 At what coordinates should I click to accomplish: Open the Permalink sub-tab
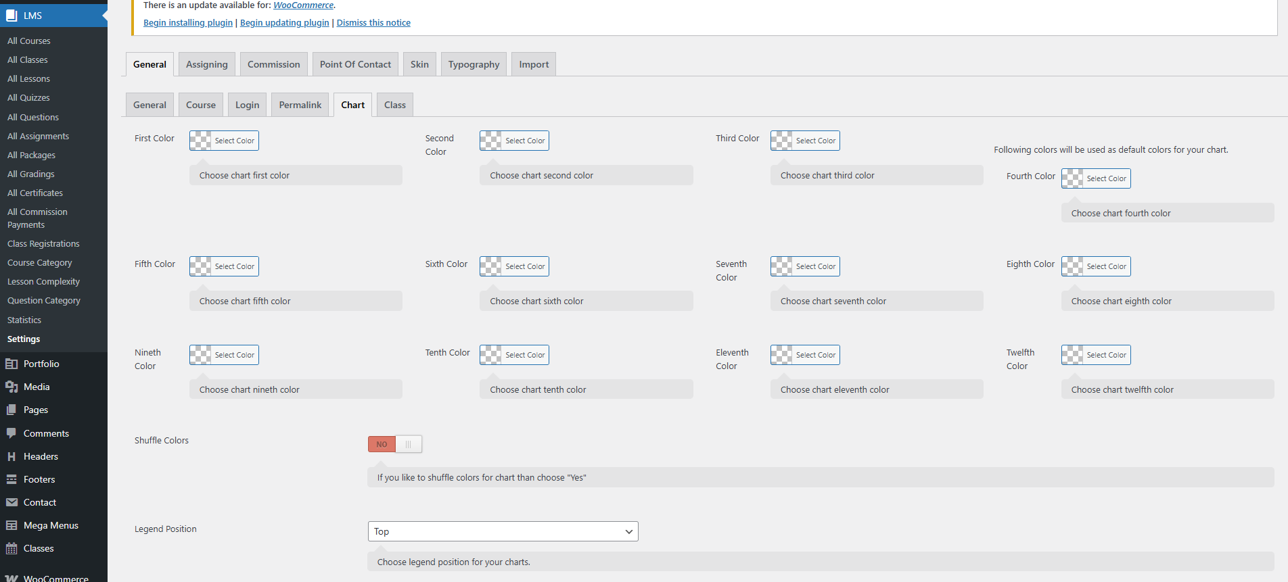coord(300,105)
